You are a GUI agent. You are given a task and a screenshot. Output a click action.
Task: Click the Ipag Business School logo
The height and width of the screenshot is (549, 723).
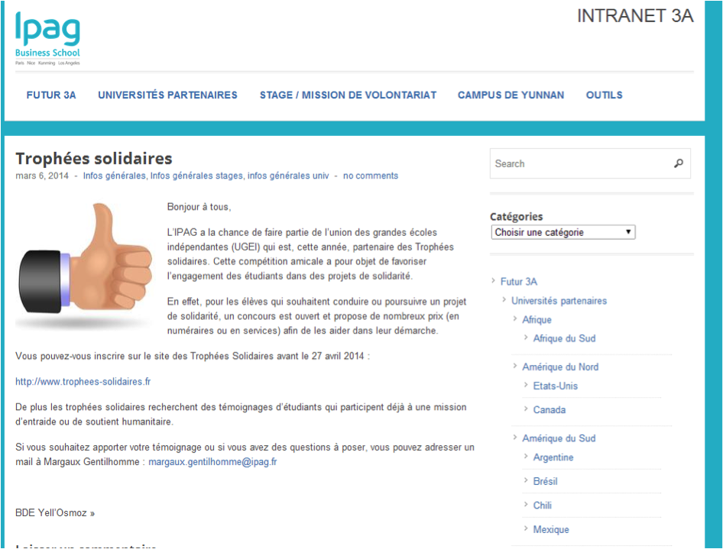point(47,37)
